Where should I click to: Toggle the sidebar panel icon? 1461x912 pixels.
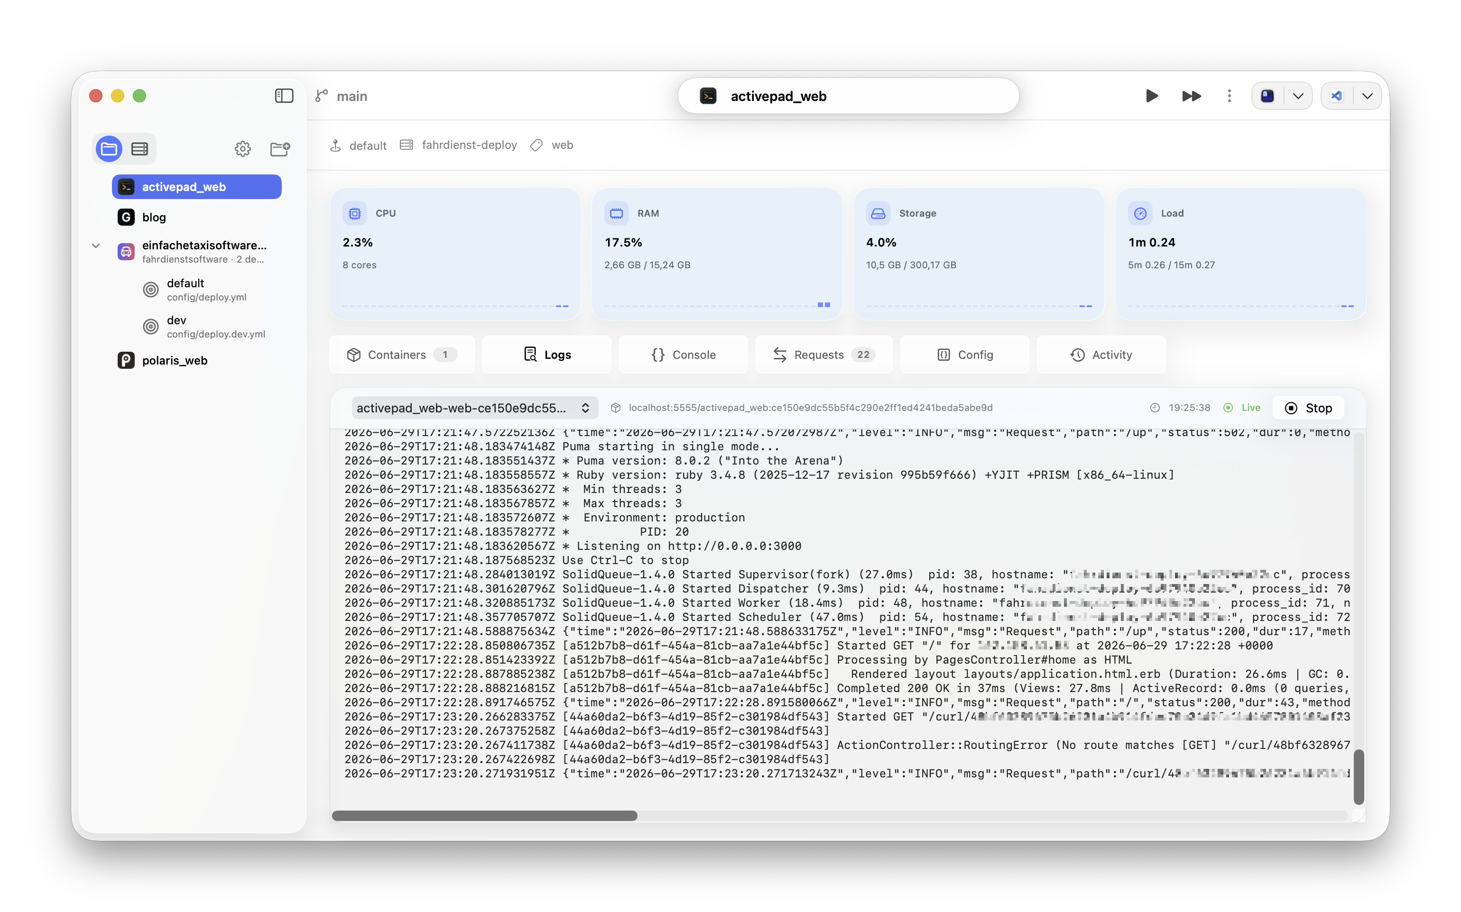coord(284,96)
